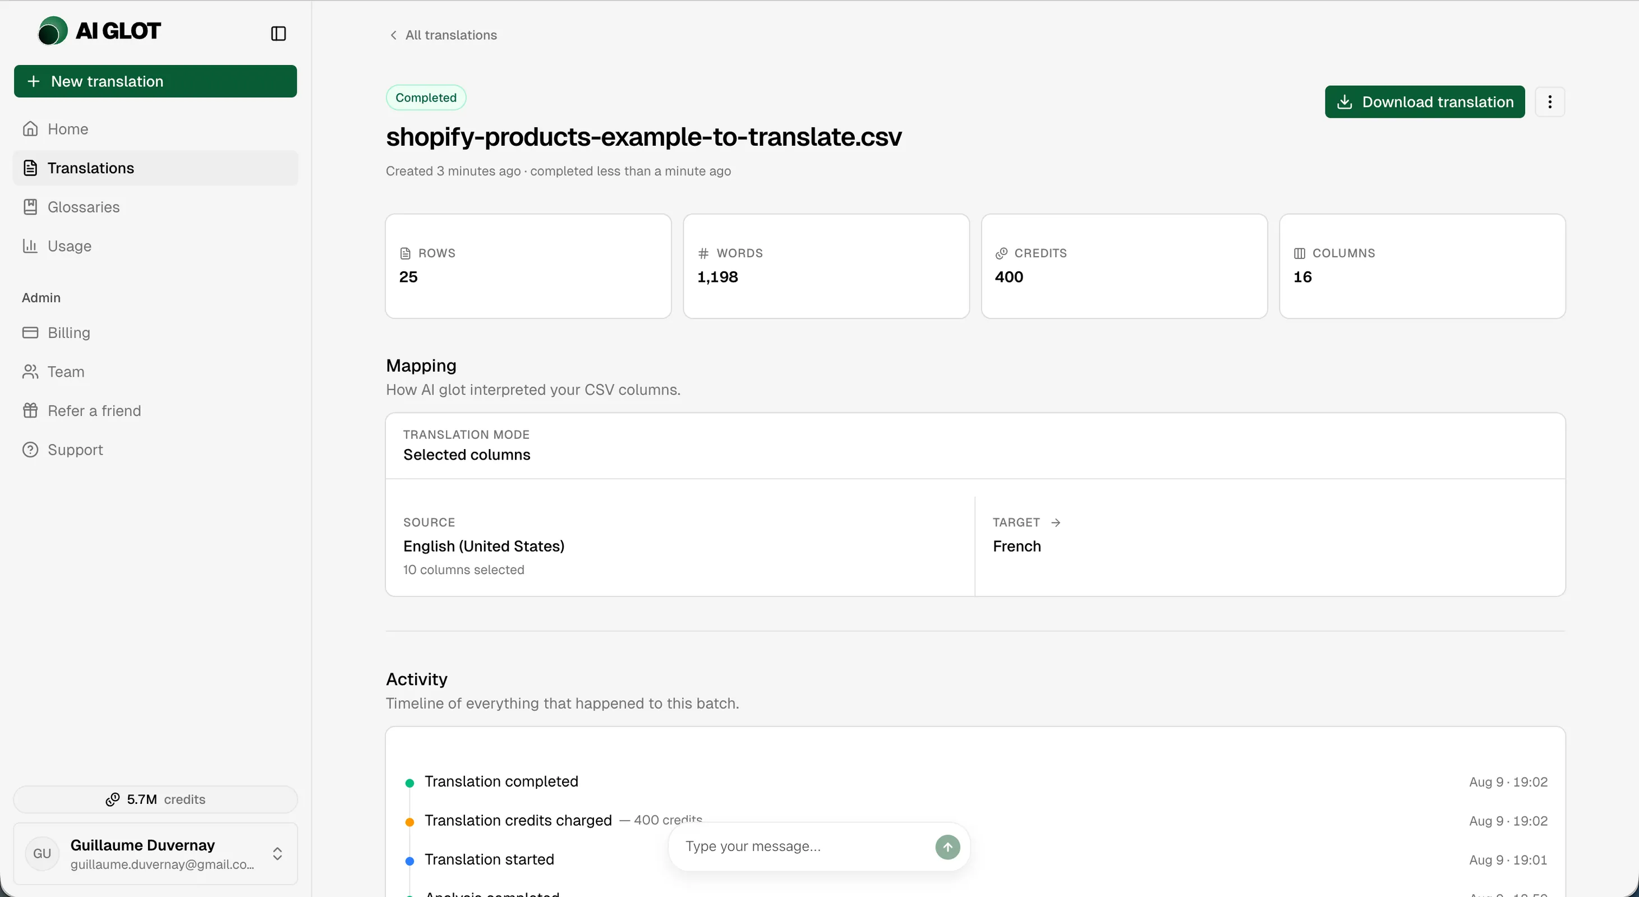Click the back chevron beside All translations
The image size is (1639, 897).
tap(393, 35)
